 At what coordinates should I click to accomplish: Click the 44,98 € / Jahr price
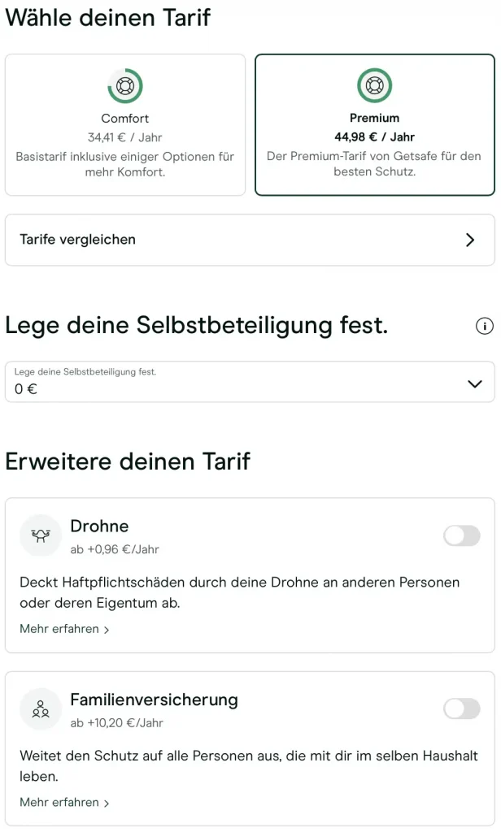374,137
